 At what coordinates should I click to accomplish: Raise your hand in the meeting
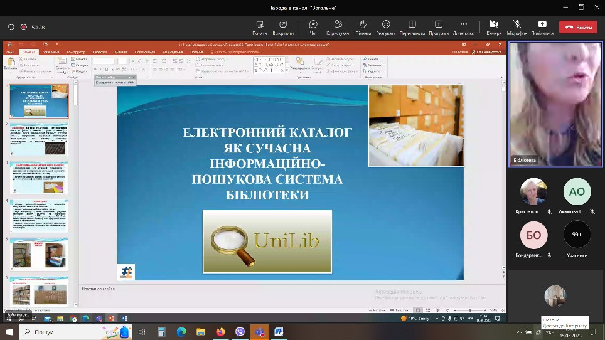[x=363, y=25]
